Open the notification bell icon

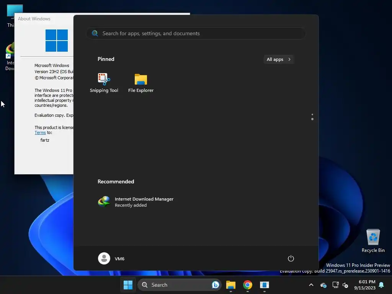382,285
